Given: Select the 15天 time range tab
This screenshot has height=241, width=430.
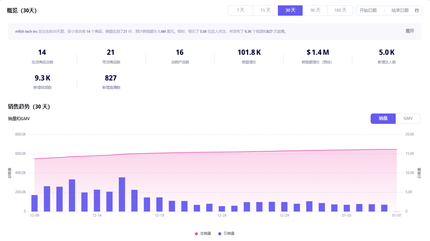Looking at the screenshot, I should point(265,10).
